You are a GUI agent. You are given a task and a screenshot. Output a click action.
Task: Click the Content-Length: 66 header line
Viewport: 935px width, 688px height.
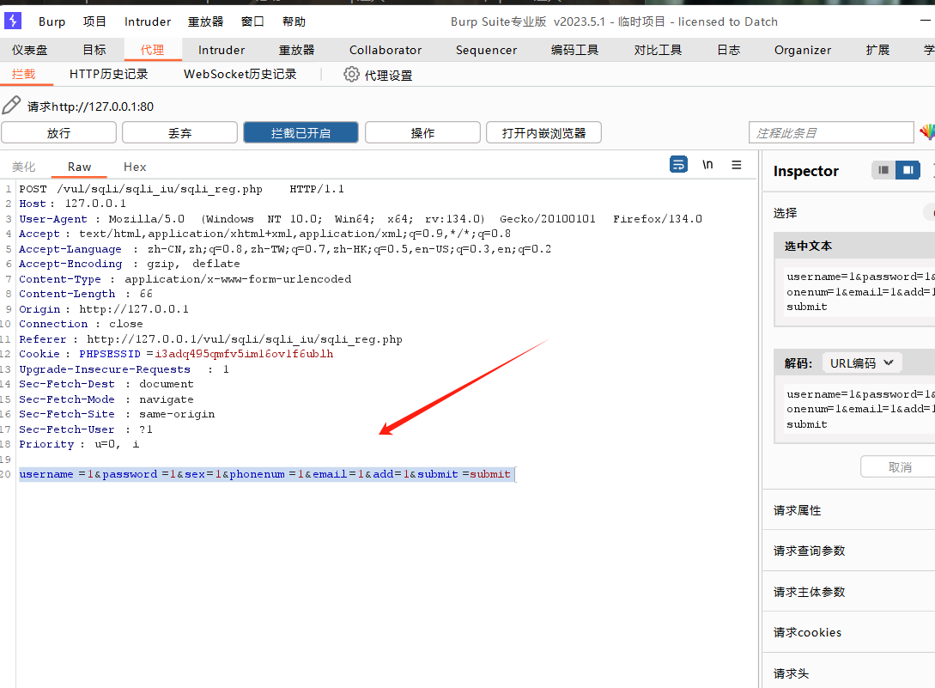click(x=85, y=294)
